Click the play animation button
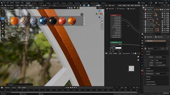 click(72, 88)
